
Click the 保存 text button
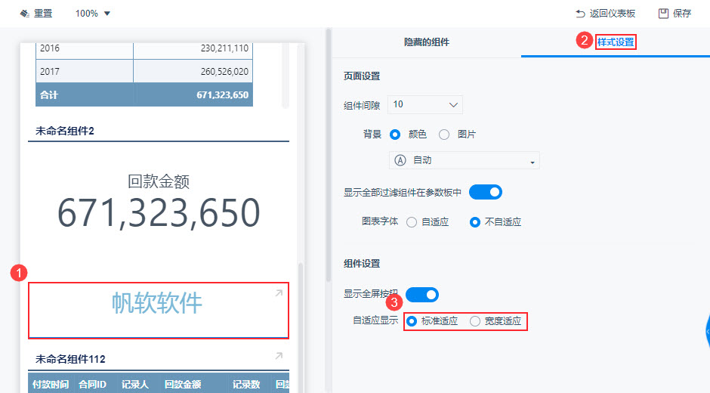pyautogui.click(x=682, y=14)
